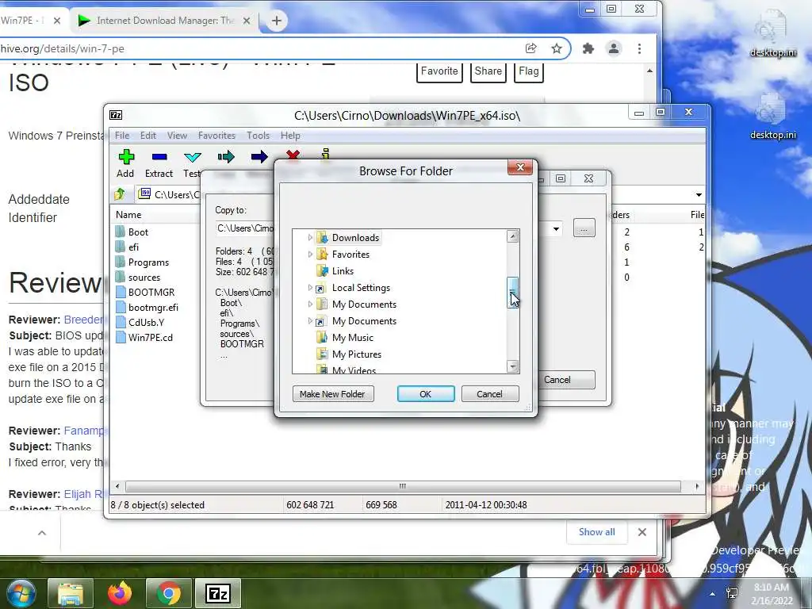
Task: Open Chrome extensions puzzle icon
Action: coord(588,48)
